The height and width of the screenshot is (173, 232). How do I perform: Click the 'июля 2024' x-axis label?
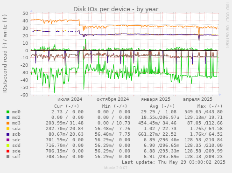coord(70,99)
